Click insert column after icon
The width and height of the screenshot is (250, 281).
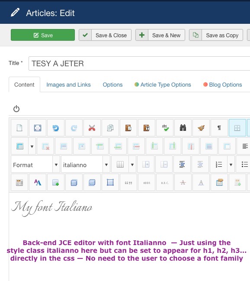click(173, 146)
